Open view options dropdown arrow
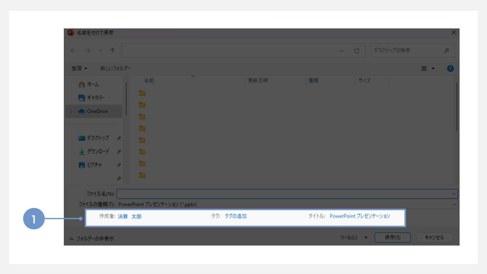Screen dimensions: 487x274 [x=433, y=68]
